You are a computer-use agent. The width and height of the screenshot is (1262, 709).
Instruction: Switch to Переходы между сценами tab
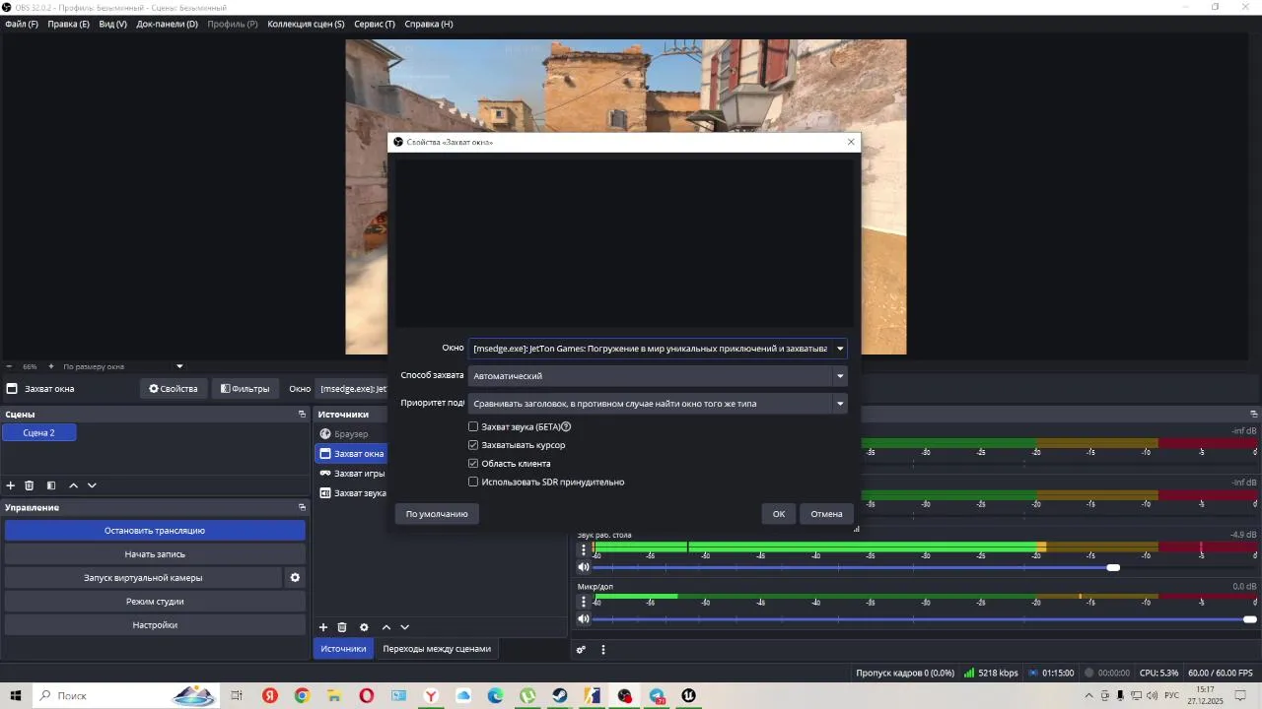(437, 649)
